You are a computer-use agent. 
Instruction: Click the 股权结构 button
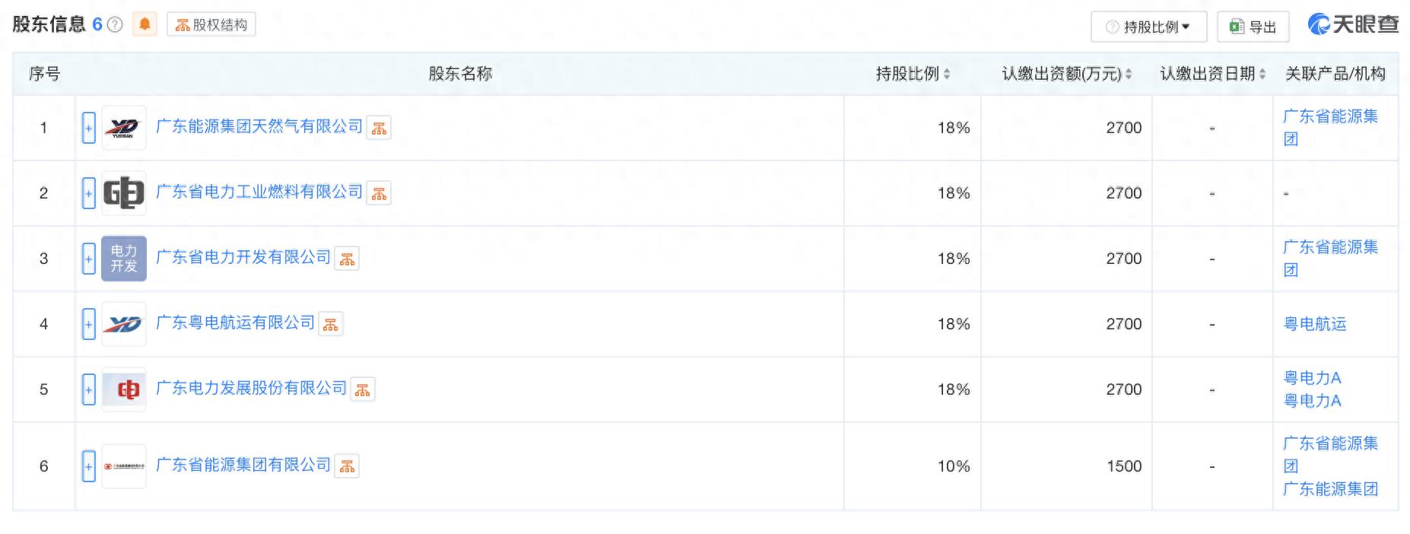click(x=211, y=24)
